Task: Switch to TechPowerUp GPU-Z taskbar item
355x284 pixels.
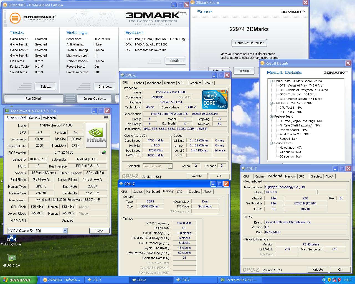Action: point(240,280)
